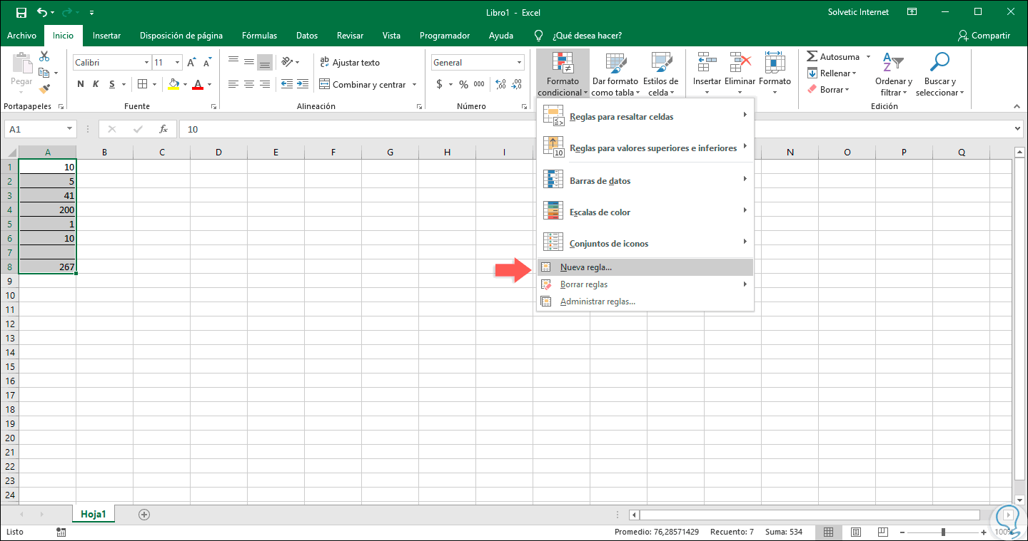Undo the last action

click(42, 12)
